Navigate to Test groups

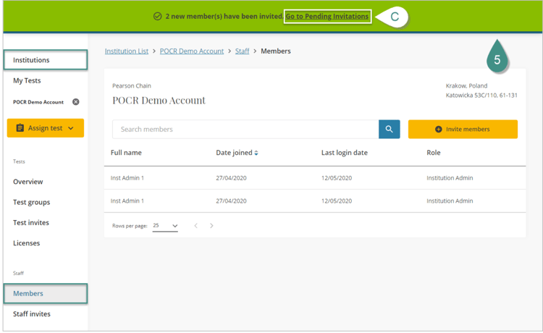31,202
